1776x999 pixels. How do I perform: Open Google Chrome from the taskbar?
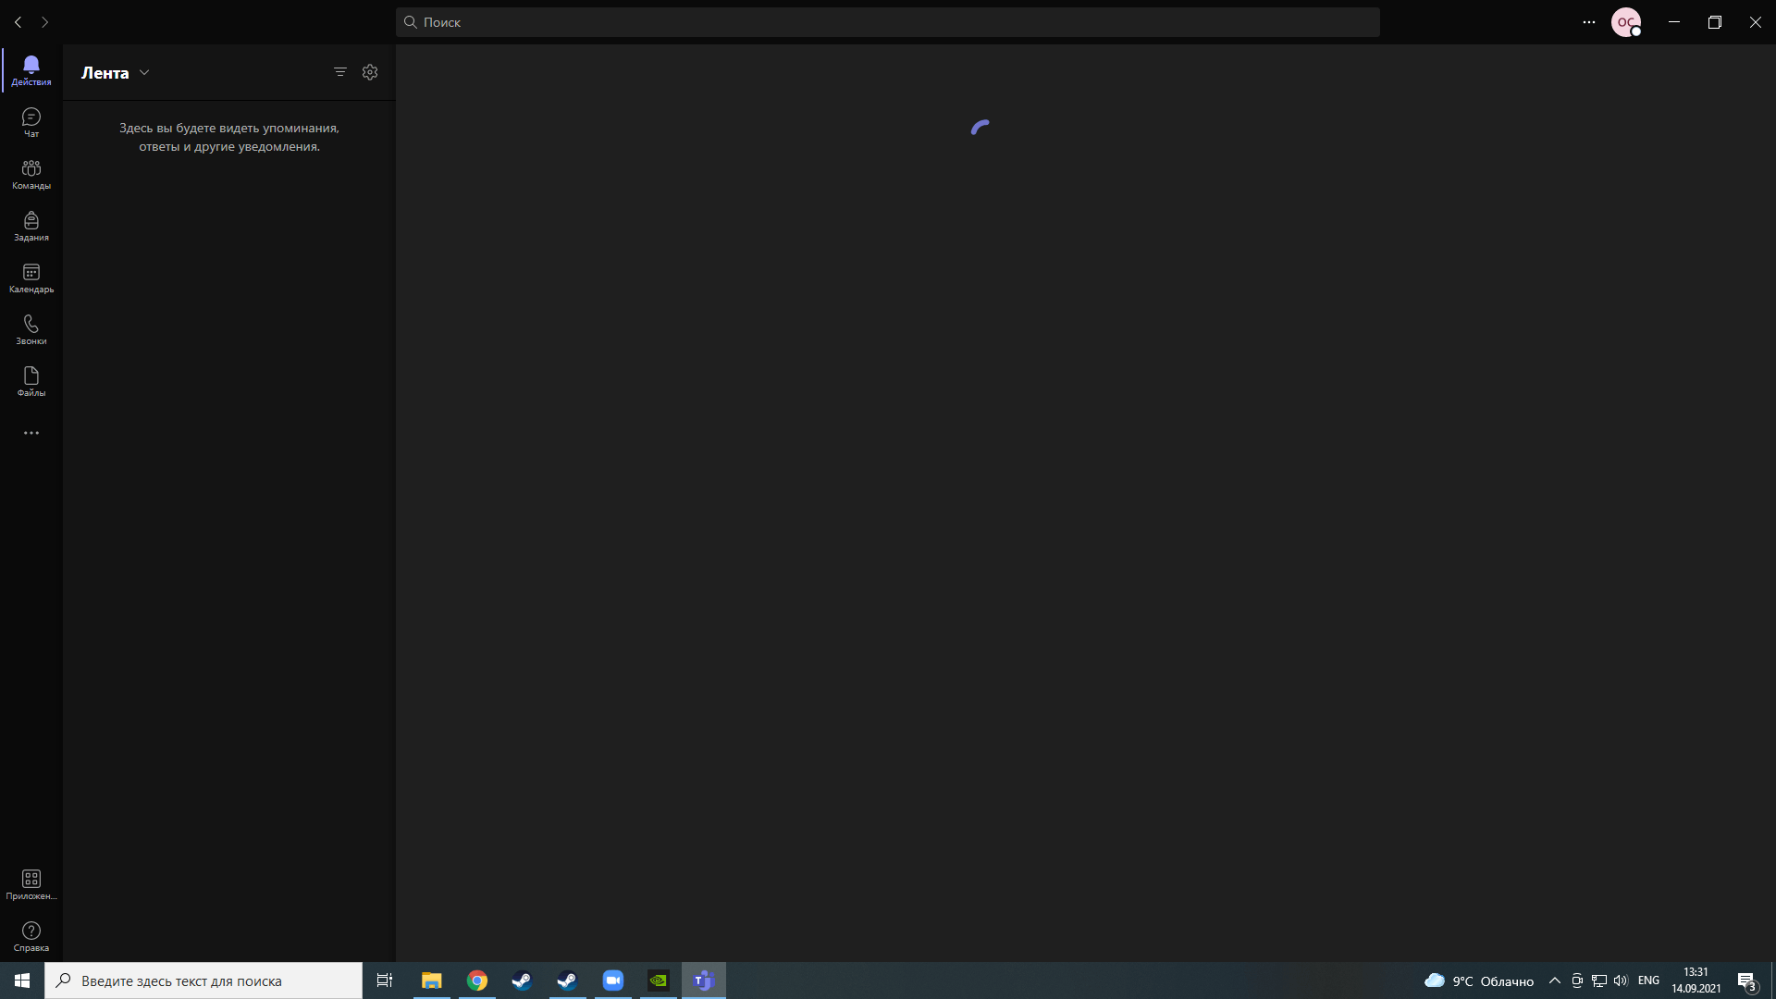(477, 980)
